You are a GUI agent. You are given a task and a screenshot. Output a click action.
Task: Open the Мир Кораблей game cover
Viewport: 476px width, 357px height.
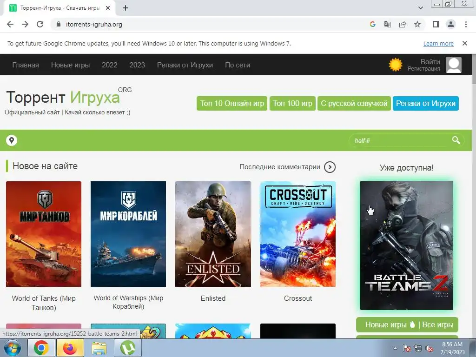coord(128,234)
